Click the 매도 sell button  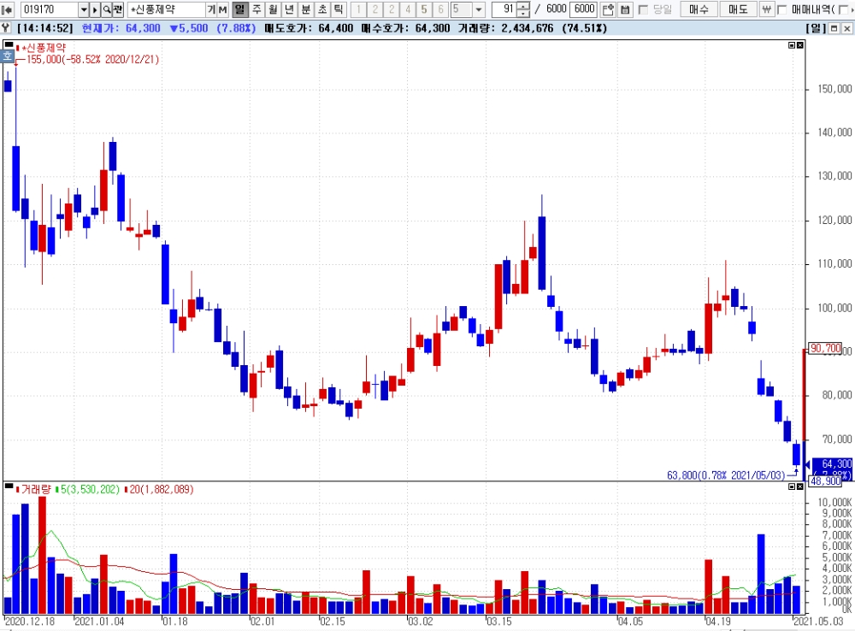[738, 9]
